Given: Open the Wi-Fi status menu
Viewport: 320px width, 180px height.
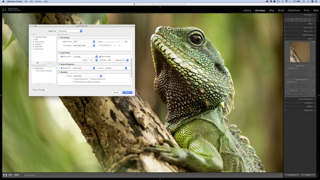Looking at the screenshot, I should coord(286,1).
